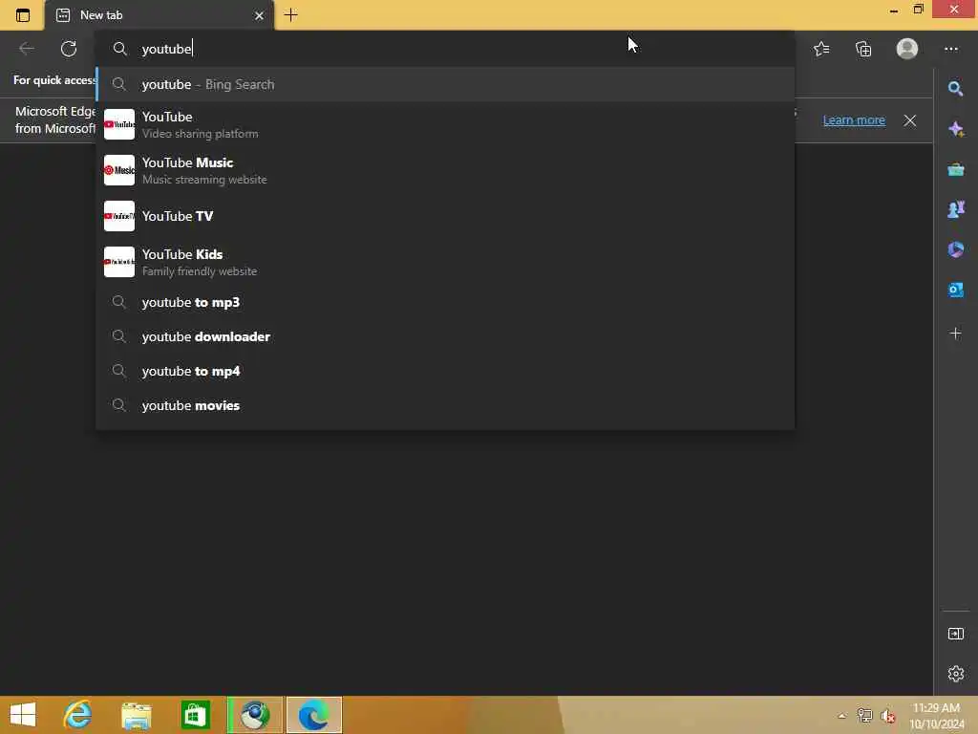Open Windows Store from taskbar
Image resolution: width=978 pixels, height=734 pixels.
click(195, 715)
